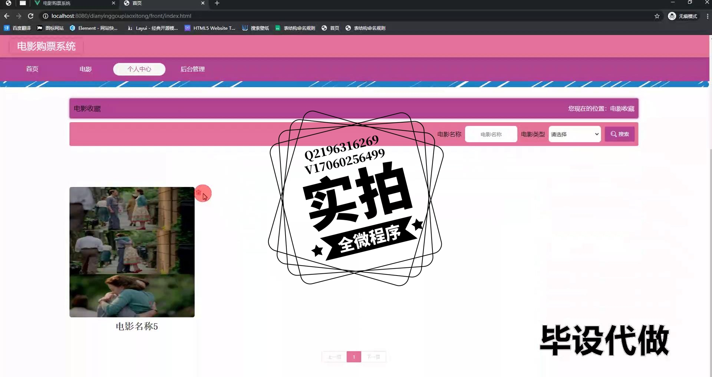Expand the 电影类型 请选择 dropdown
The image size is (712, 377).
(575, 134)
